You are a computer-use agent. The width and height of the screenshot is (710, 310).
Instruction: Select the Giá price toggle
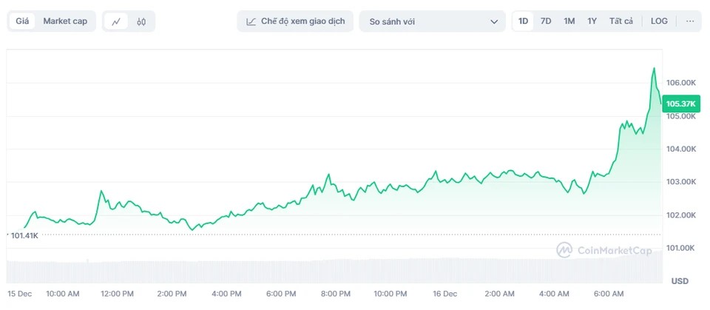pos(22,21)
